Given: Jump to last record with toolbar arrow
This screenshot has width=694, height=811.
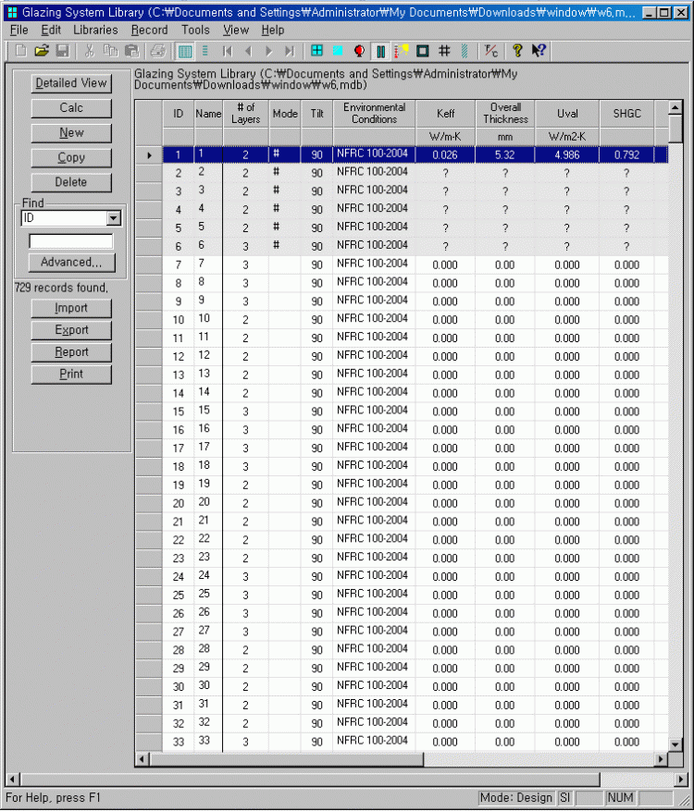Looking at the screenshot, I should (290, 51).
